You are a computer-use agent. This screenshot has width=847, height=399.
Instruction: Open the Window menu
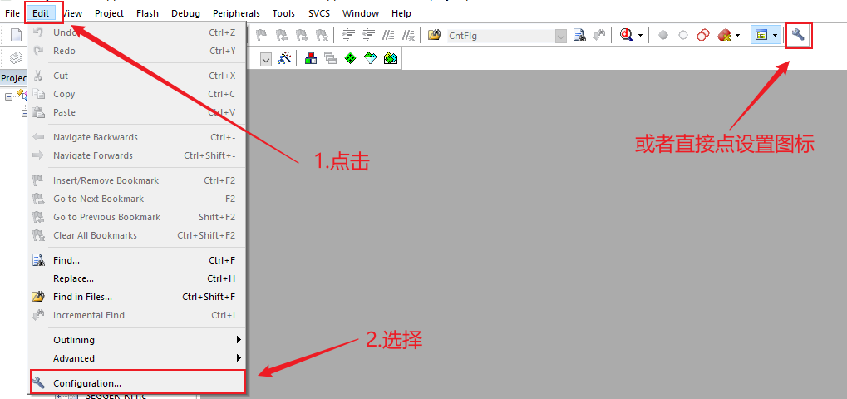point(360,13)
